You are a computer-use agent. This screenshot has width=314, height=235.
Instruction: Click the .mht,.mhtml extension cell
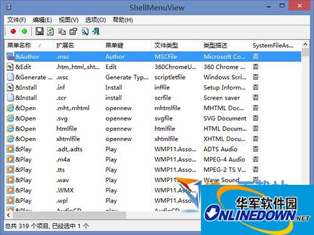pyautogui.click(x=73, y=108)
